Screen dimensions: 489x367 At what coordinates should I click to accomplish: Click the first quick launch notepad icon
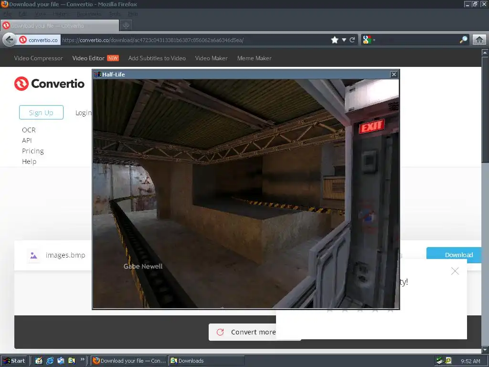[x=39, y=361]
